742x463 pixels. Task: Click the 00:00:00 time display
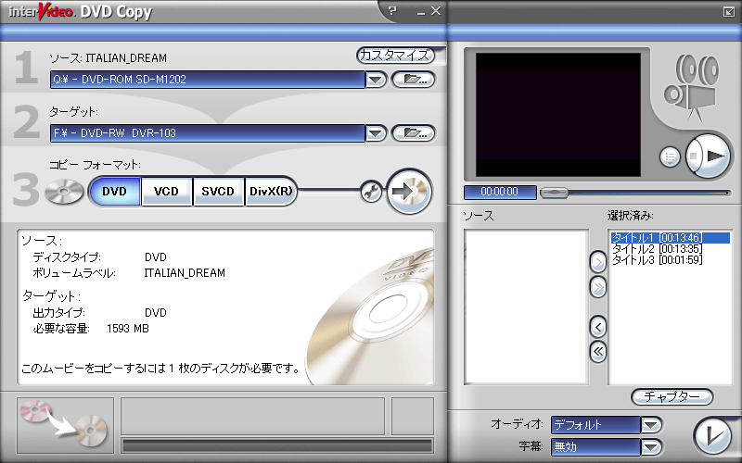[500, 192]
